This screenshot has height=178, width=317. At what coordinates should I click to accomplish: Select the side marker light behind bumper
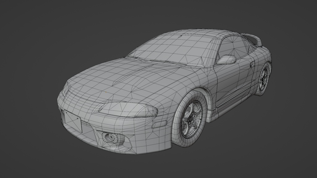[x=159, y=124]
